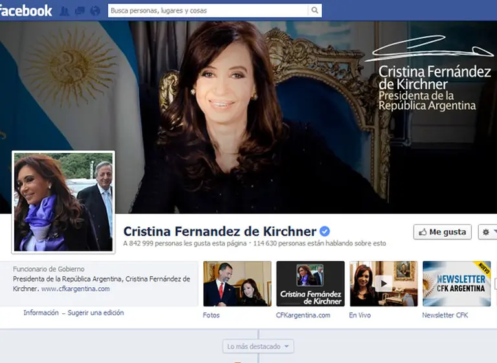Image resolution: width=497 pixels, height=363 pixels.
Task: Click the 'En Vivo' label
Action: 360,315
